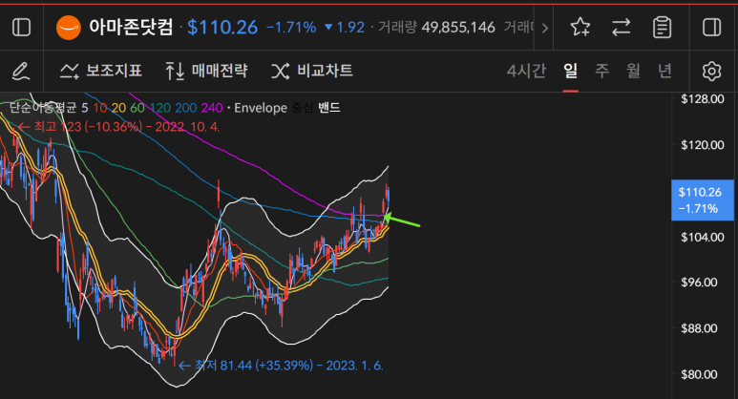Toggle the right sidebar panel icon
Viewport: 738px width, 399px height.
[711, 28]
